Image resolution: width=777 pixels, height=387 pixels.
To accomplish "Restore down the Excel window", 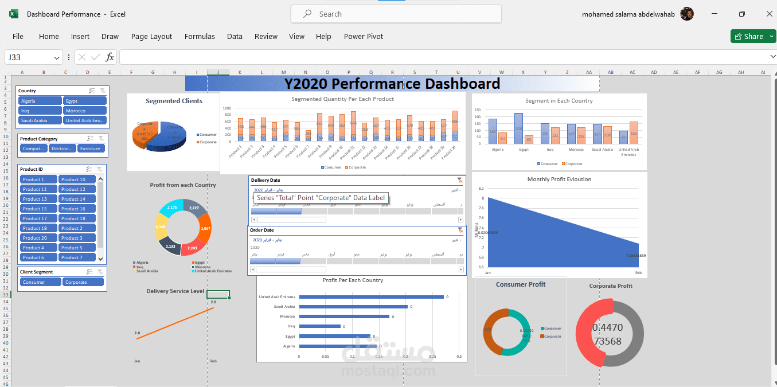I will (x=741, y=14).
